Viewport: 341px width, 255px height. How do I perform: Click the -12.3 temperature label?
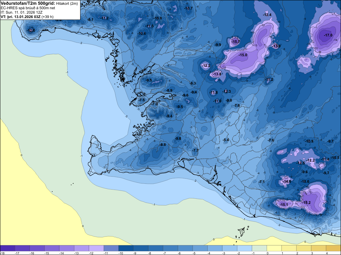[227, 91]
